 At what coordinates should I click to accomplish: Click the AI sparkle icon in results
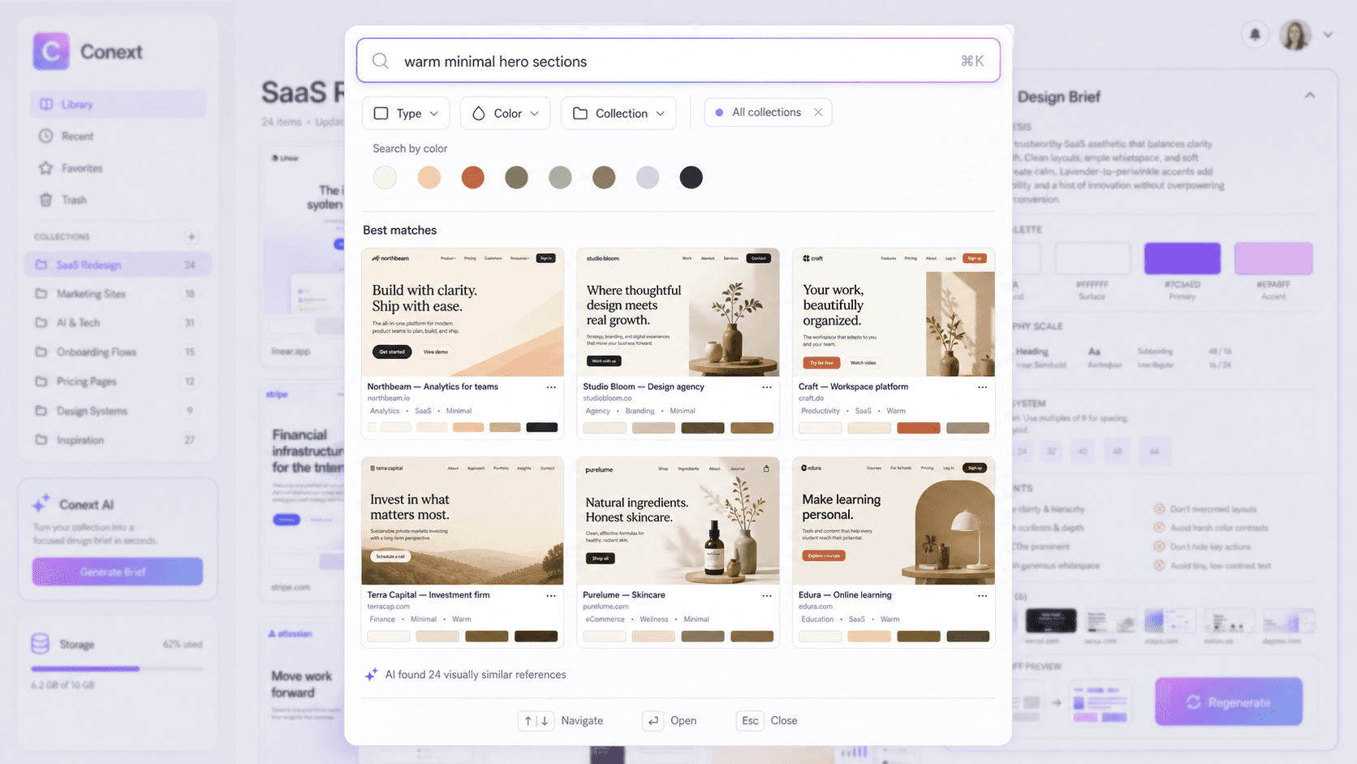[371, 675]
